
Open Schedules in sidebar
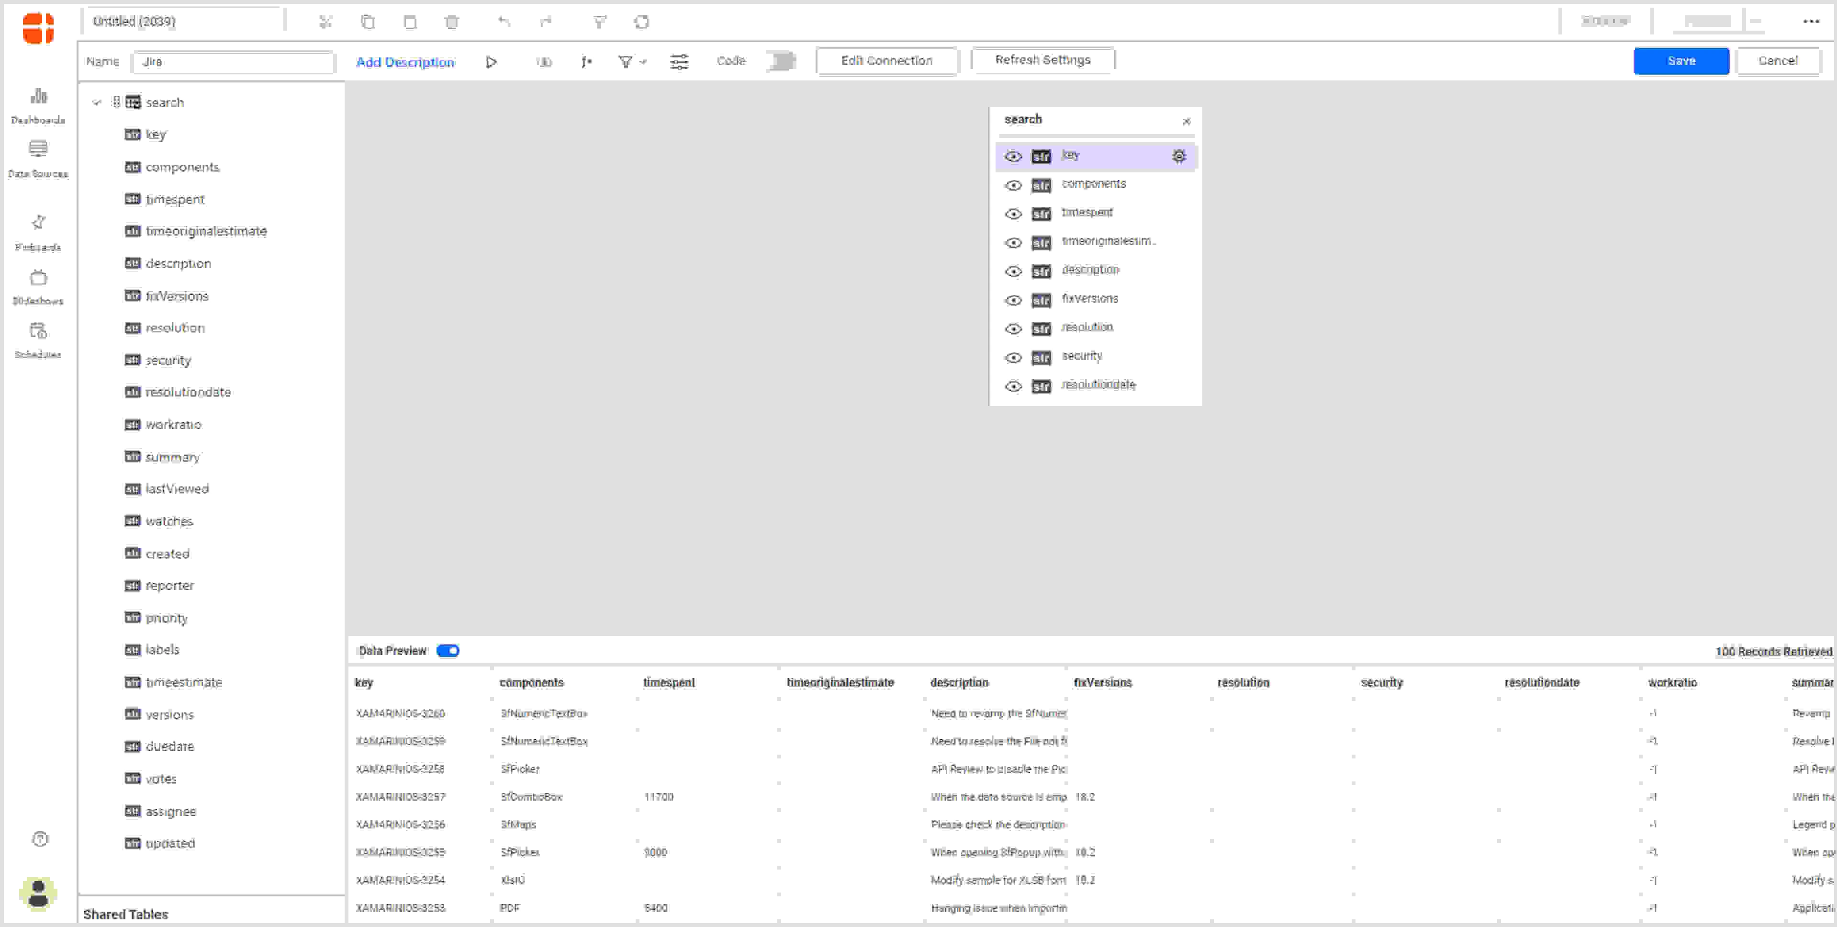(x=38, y=339)
